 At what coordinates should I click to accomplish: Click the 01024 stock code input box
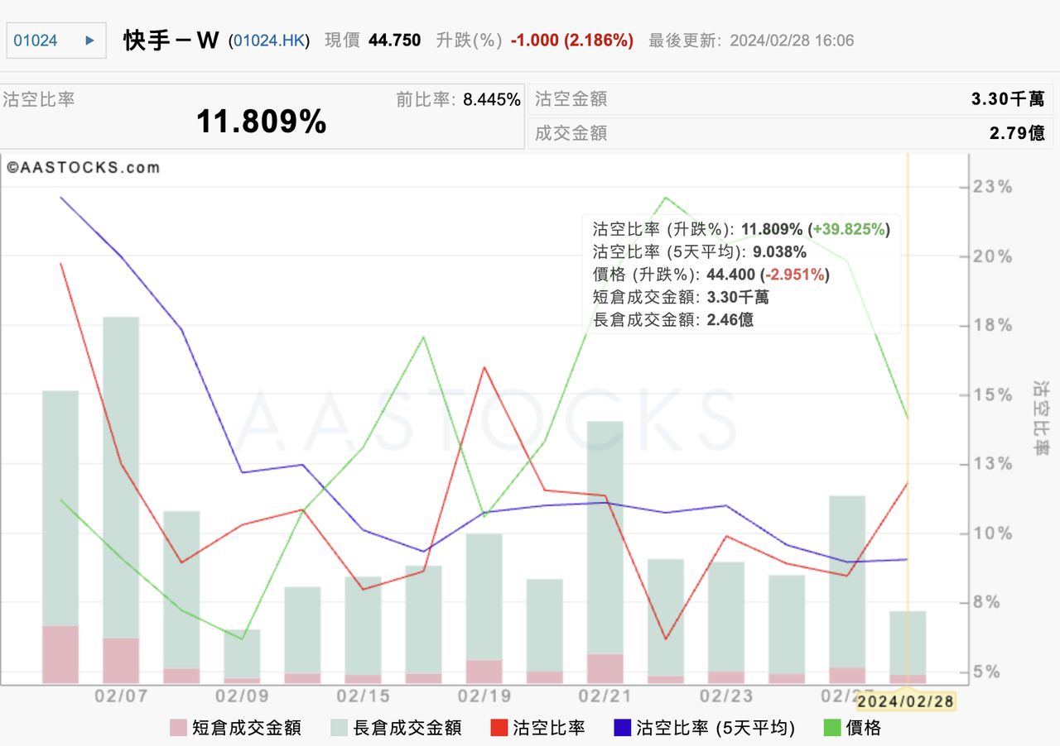(x=56, y=40)
